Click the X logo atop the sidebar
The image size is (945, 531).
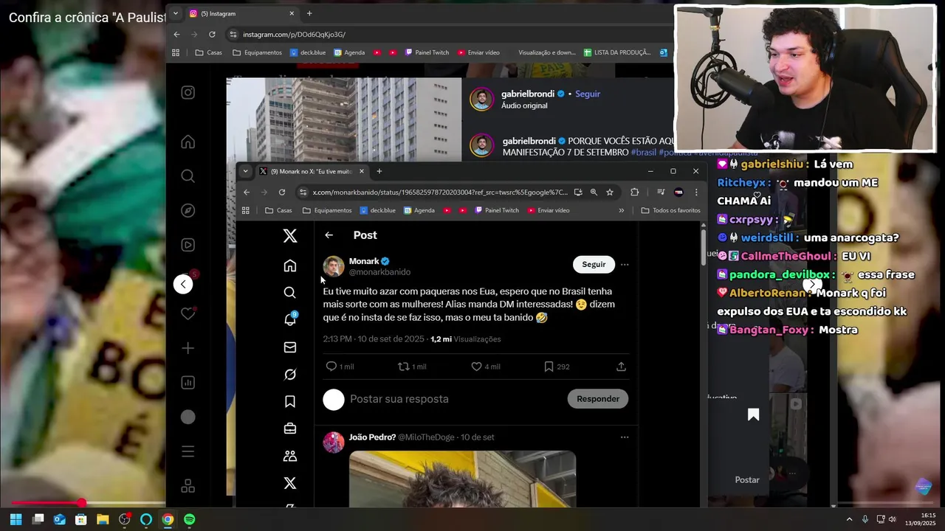coord(290,235)
